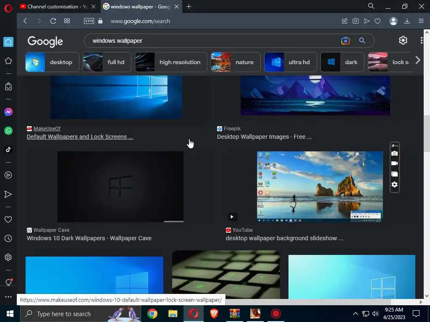Click the edit page icon in address bar
This screenshot has height=322, width=430.
(345, 21)
